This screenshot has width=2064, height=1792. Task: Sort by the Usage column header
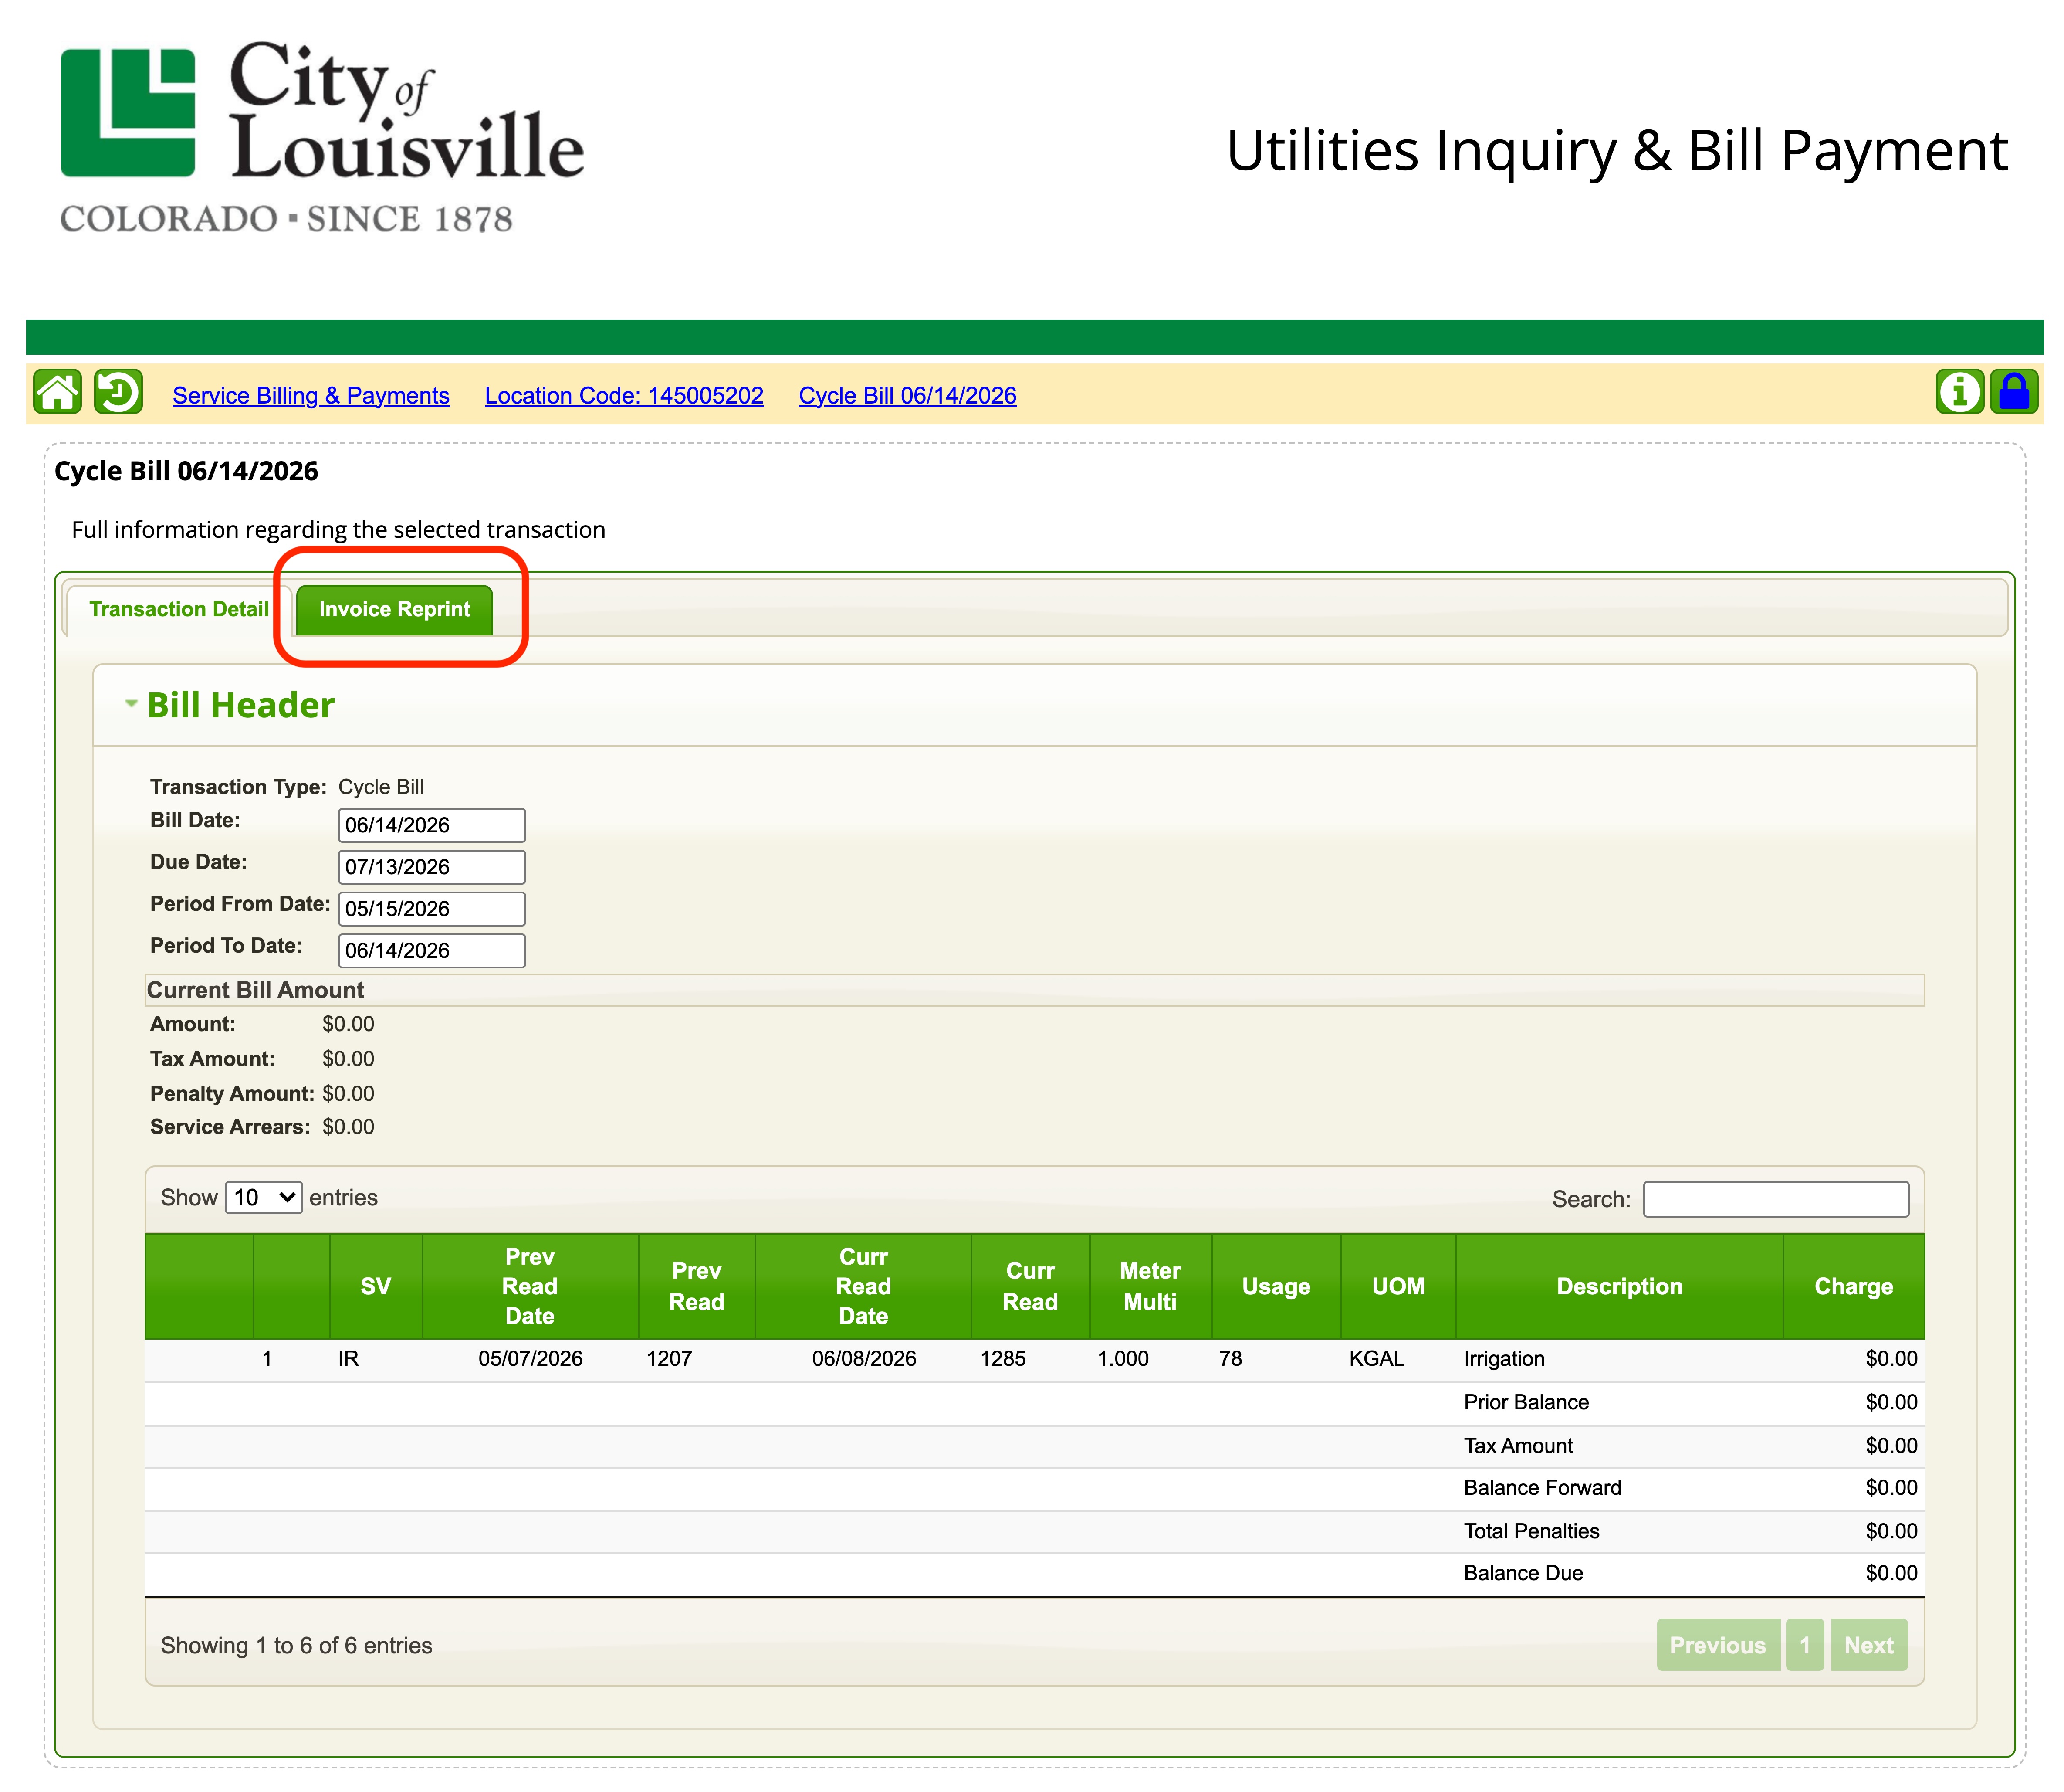tap(1276, 1286)
